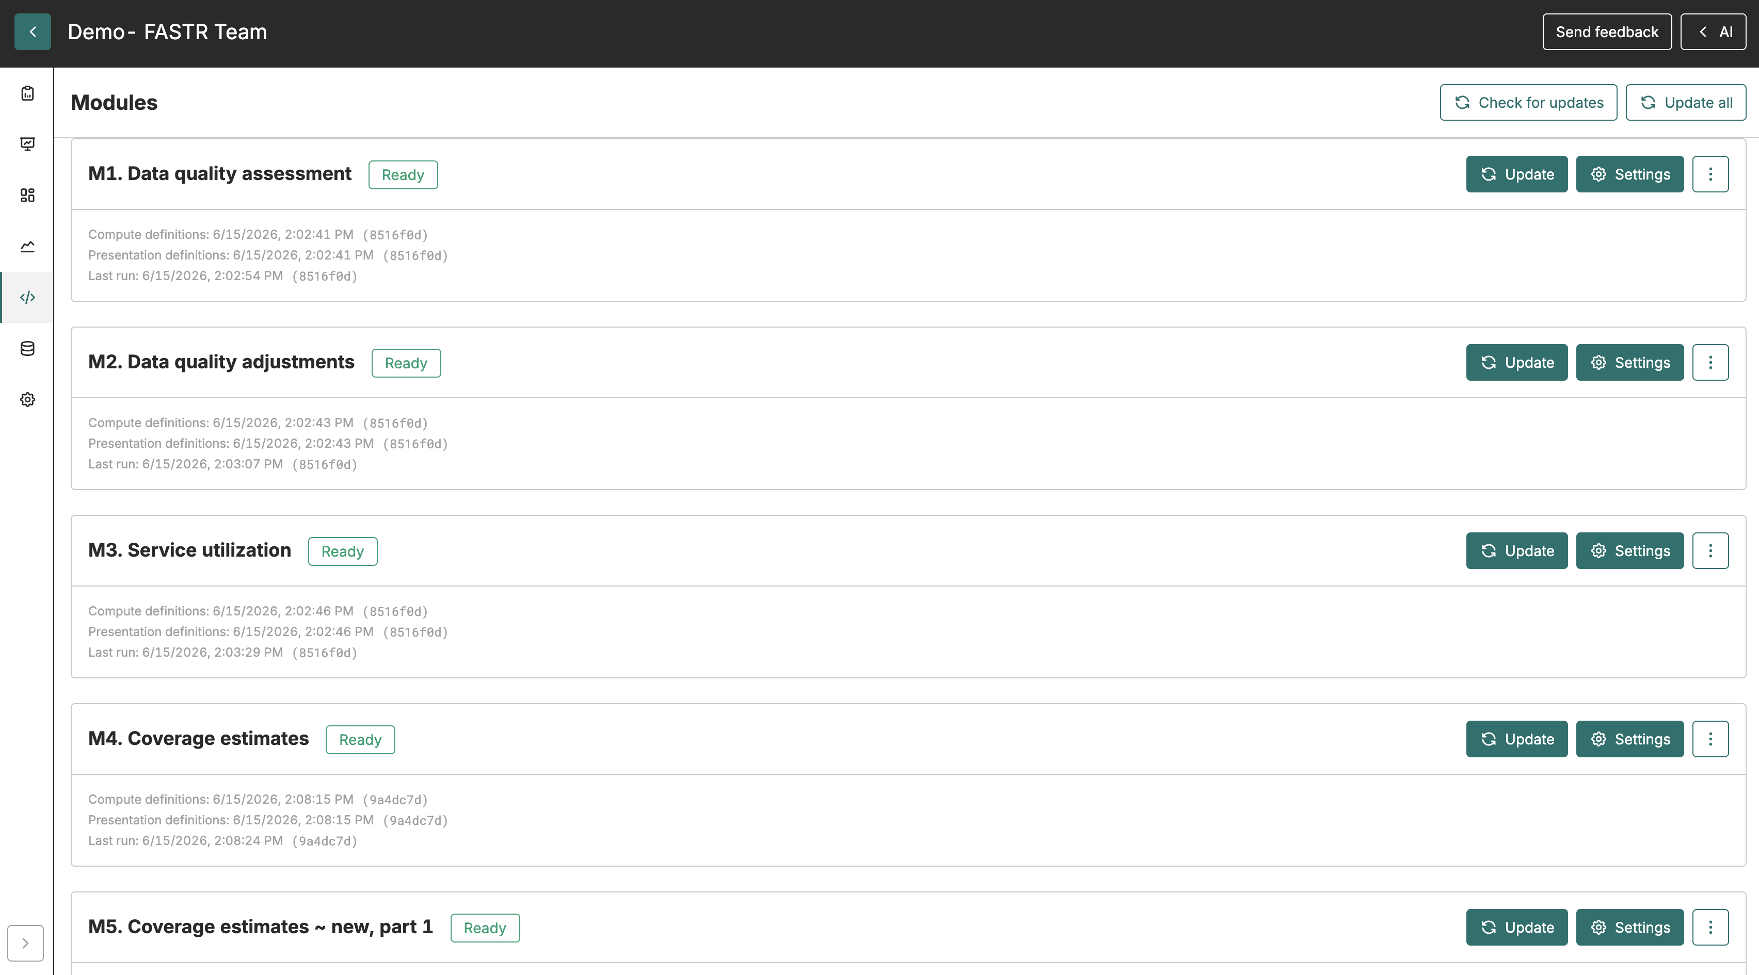Open the clipboard reports sidebar icon
Viewport: 1759px width, 975px height.
(27, 93)
